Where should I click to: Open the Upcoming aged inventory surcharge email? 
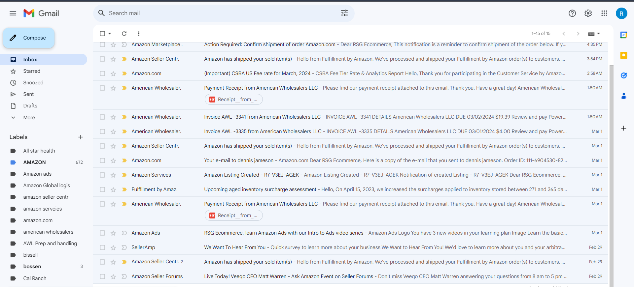[x=350, y=189]
